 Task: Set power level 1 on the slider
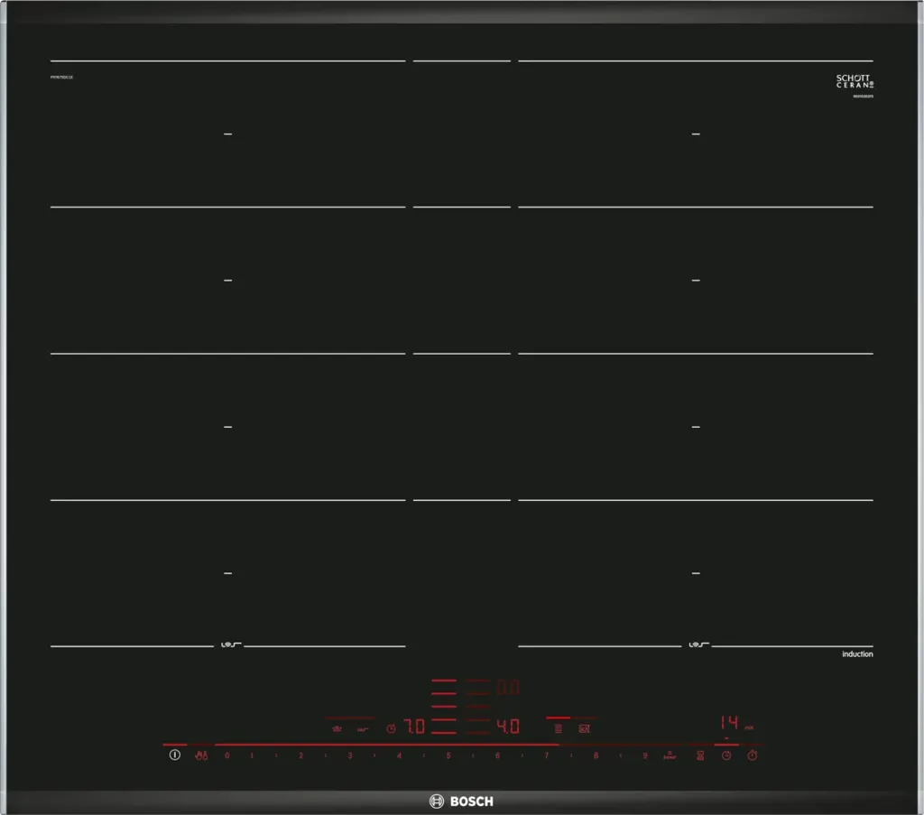coord(252,755)
